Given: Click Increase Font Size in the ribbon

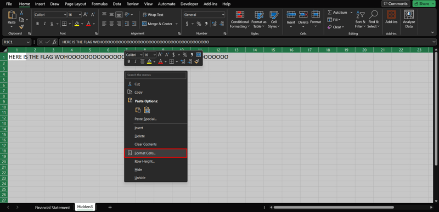Looking at the screenshot, I should click(86, 15).
